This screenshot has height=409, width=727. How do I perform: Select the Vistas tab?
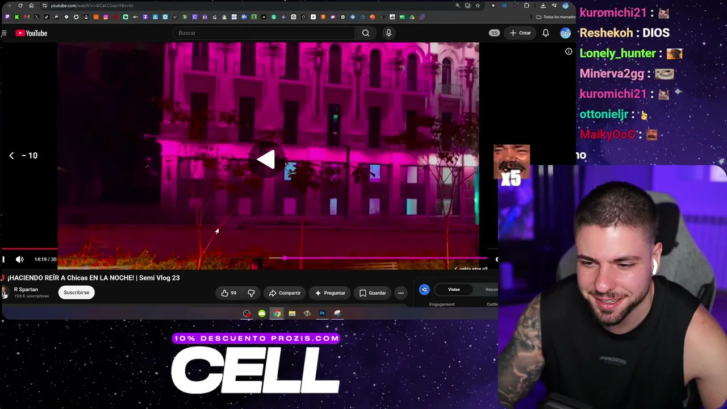tap(454, 290)
